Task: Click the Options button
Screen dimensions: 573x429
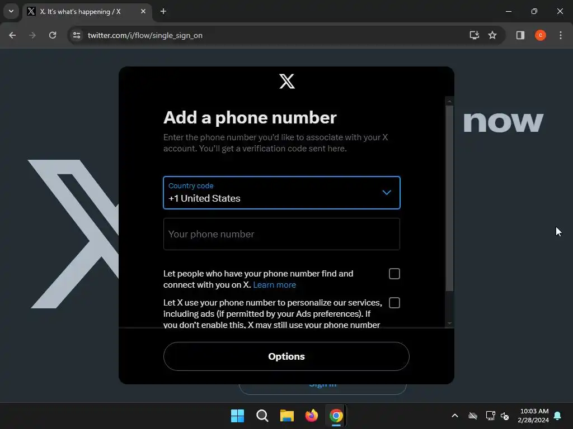Action: pyautogui.click(x=286, y=356)
